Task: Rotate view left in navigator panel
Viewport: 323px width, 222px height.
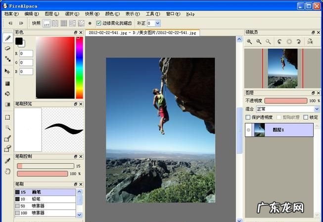Action: pos(279,42)
